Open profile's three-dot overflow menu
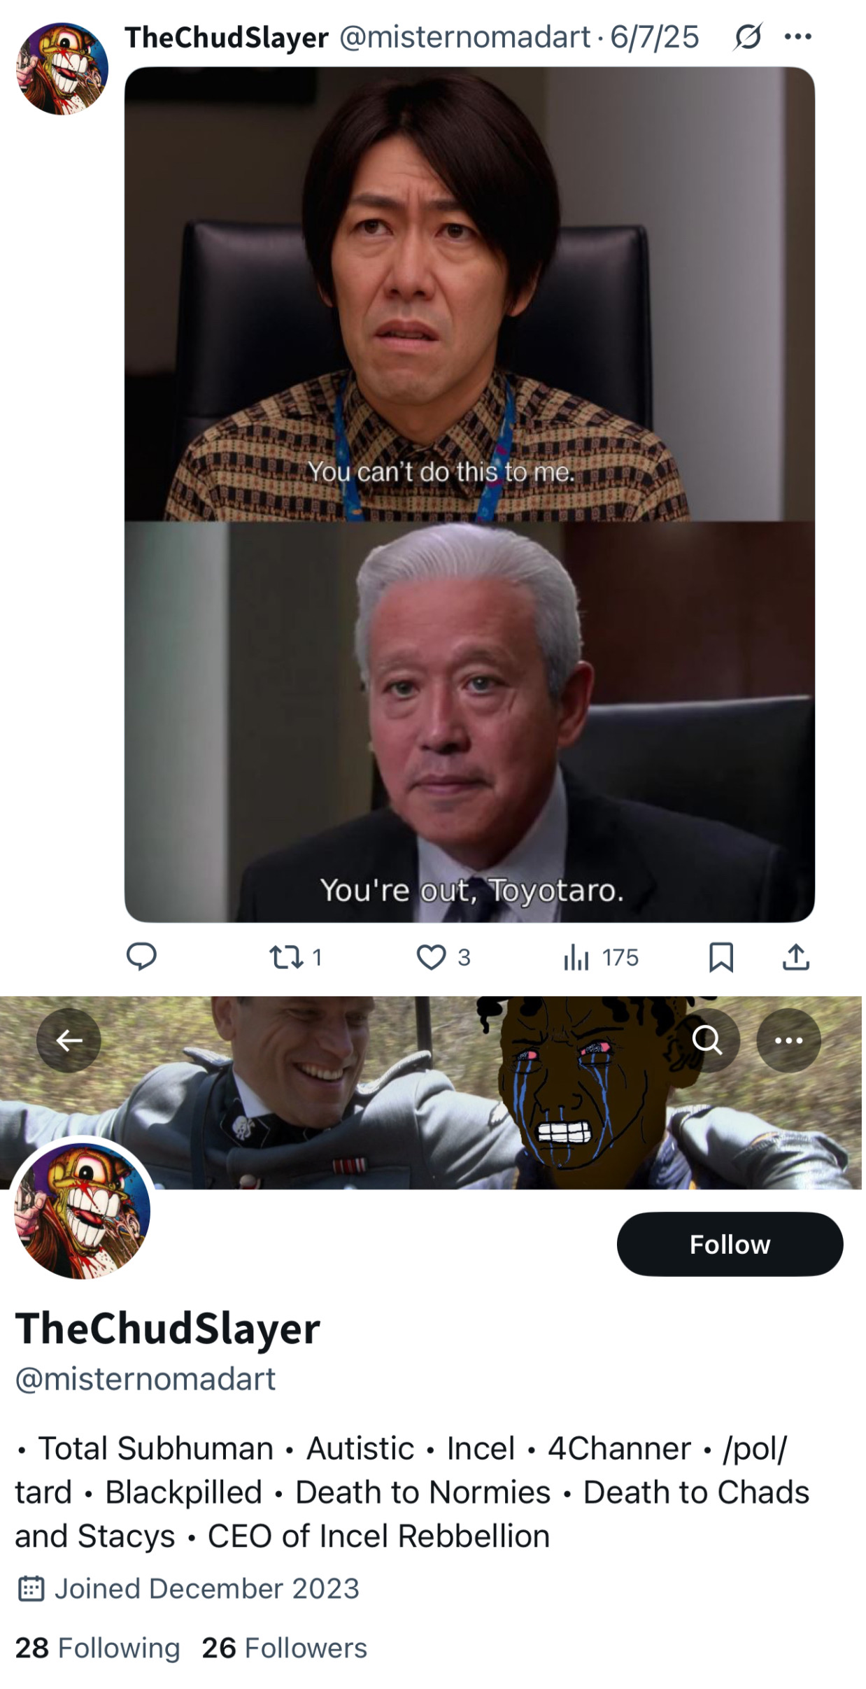This screenshot has height=1689, width=866. coord(788,1040)
